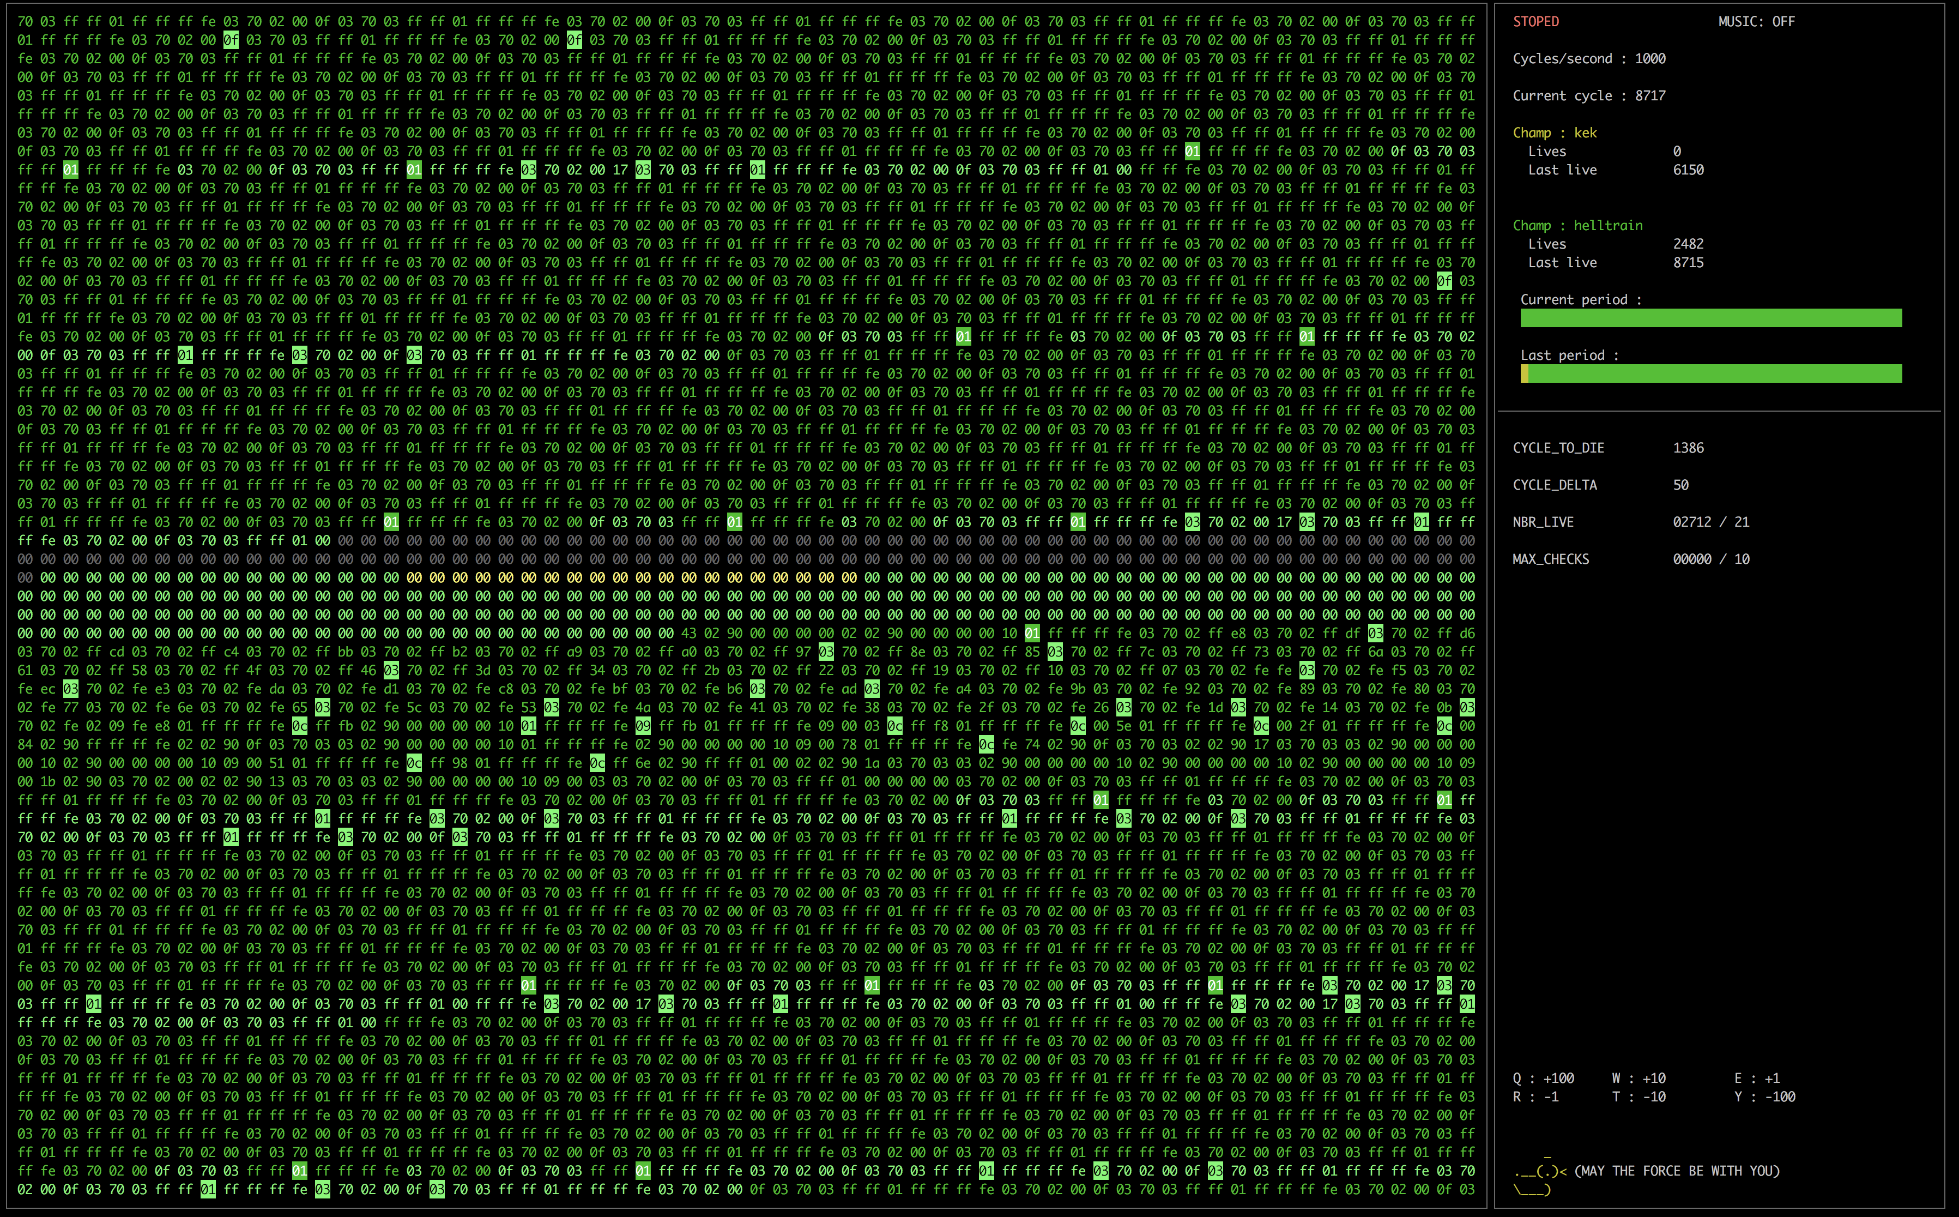Expand the Champ: helltrain section
Image resolution: width=1959 pixels, height=1217 pixels.
click(1577, 225)
